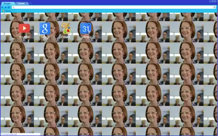Open the Demos bookmark folder
The width and height of the screenshot is (218, 136).
[7, 11]
